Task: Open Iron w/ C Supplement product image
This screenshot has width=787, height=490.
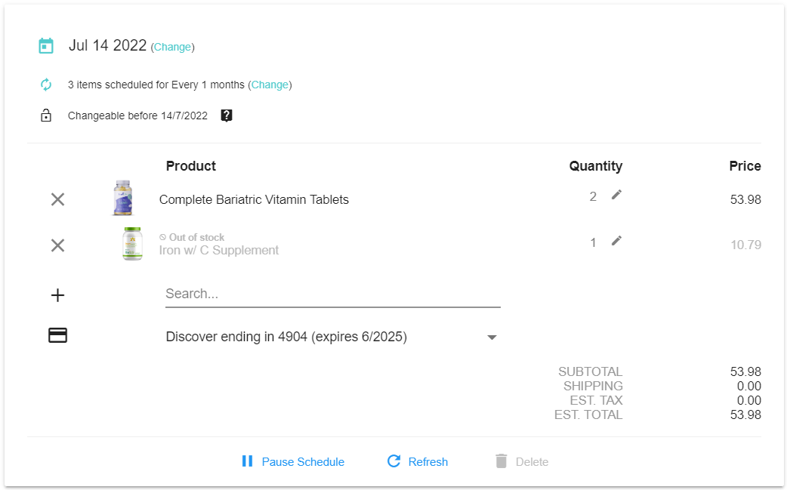Action: coord(132,244)
